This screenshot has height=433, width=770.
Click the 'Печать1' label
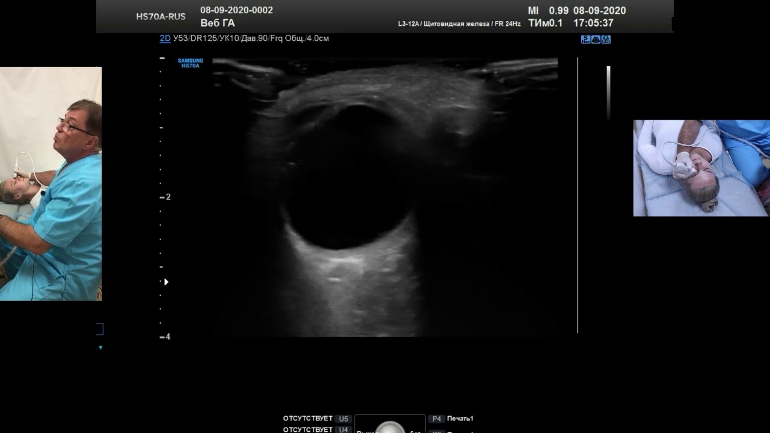click(460, 419)
